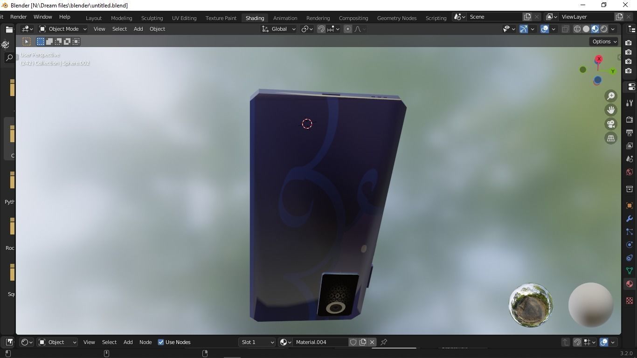637x358 pixels.
Task: Open Object properties tab icon
Action: click(630, 206)
